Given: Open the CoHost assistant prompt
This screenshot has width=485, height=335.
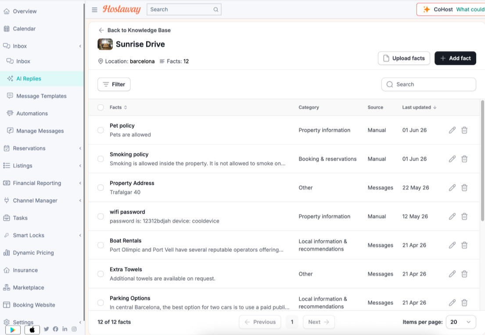Looking at the screenshot, I should tap(451, 10).
